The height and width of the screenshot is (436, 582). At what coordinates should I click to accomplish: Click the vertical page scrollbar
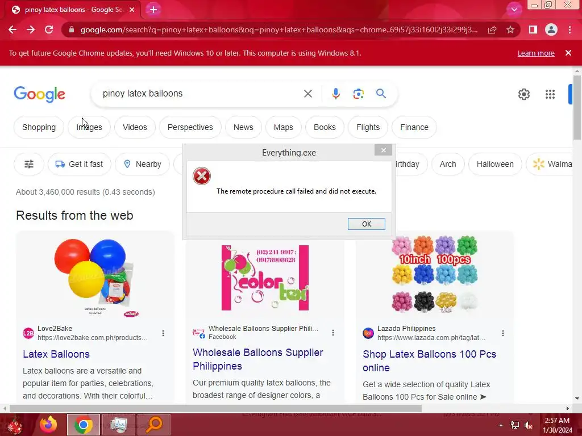[x=577, y=107]
